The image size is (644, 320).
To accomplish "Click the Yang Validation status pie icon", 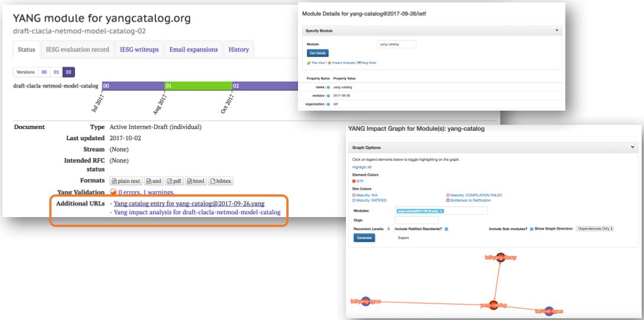I will (x=114, y=192).
